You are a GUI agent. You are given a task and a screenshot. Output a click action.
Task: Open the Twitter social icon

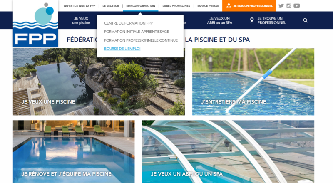pos(281,6)
